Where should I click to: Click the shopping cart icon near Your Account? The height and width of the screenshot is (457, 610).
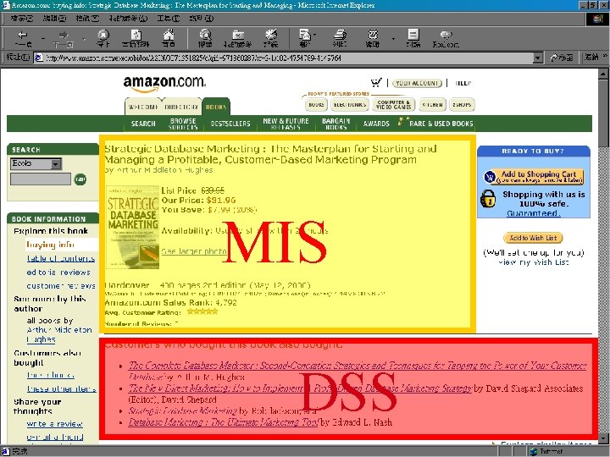(376, 83)
